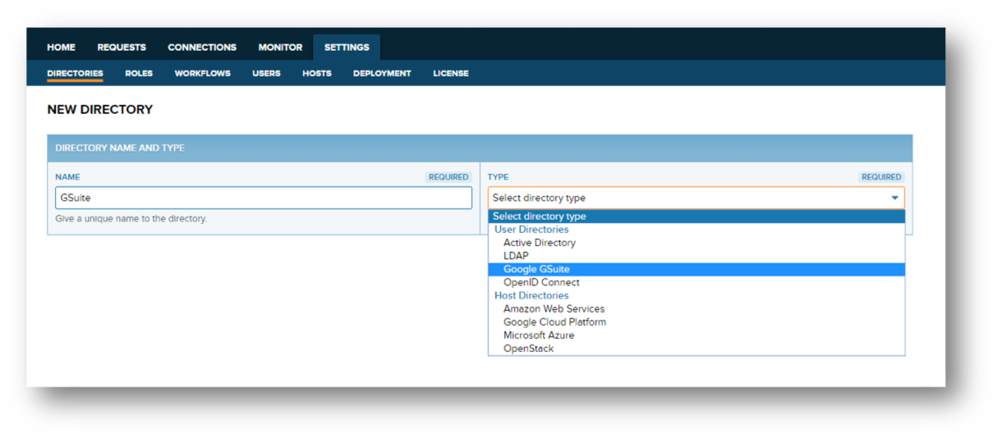The height and width of the screenshot is (439, 997).
Task: Click the REQUIRED badge next to NAME
Action: (x=448, y=177)
